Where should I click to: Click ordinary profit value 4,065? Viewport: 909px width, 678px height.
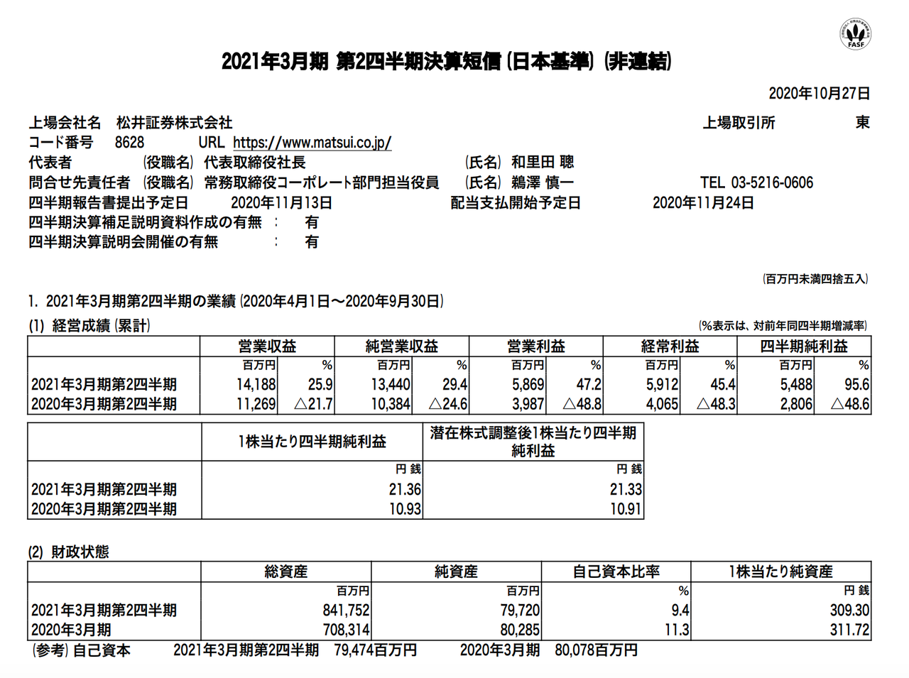pos(663,405)
